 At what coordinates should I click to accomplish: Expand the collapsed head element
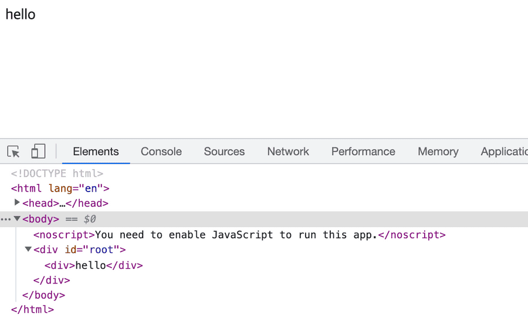[x=18, y=203]
